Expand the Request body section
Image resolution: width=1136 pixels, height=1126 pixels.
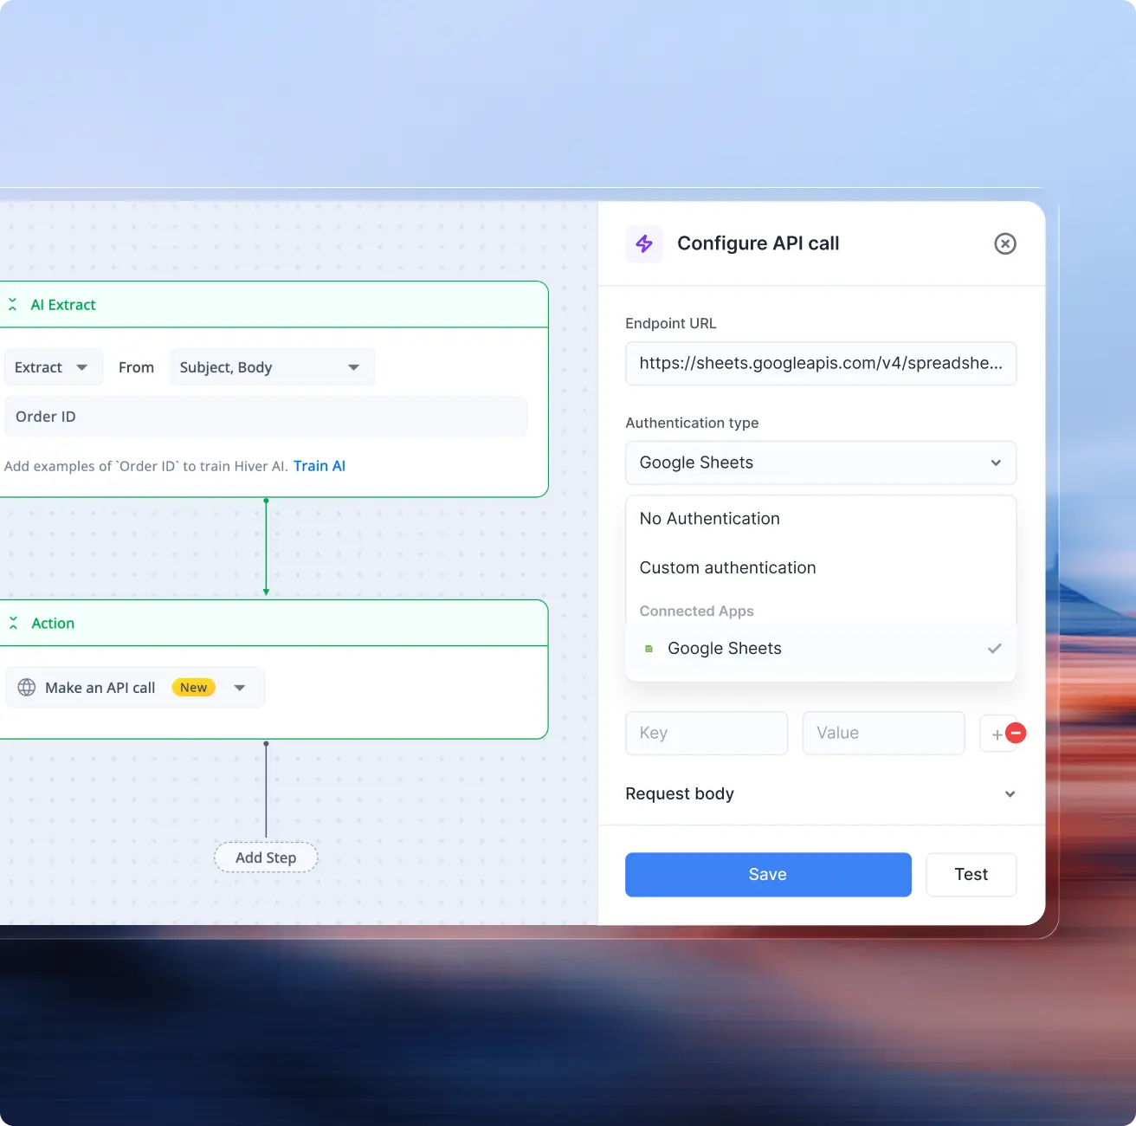(821, 794)
